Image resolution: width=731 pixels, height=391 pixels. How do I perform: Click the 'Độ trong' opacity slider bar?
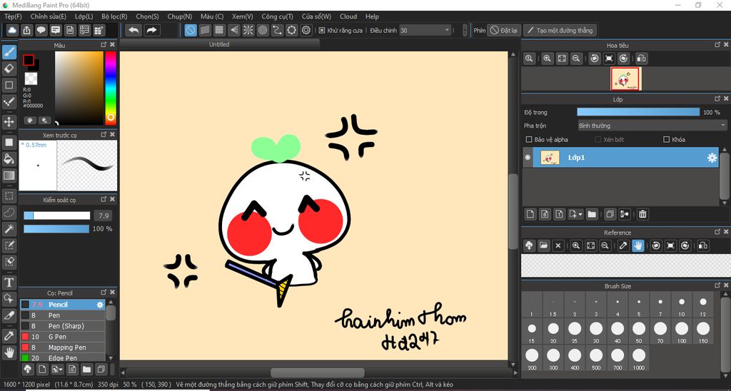(x=638, y=112)
